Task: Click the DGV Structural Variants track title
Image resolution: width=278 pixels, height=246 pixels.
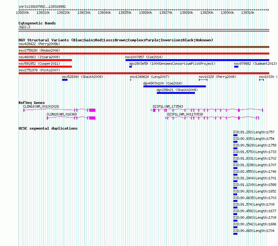Action: [116, 40]
